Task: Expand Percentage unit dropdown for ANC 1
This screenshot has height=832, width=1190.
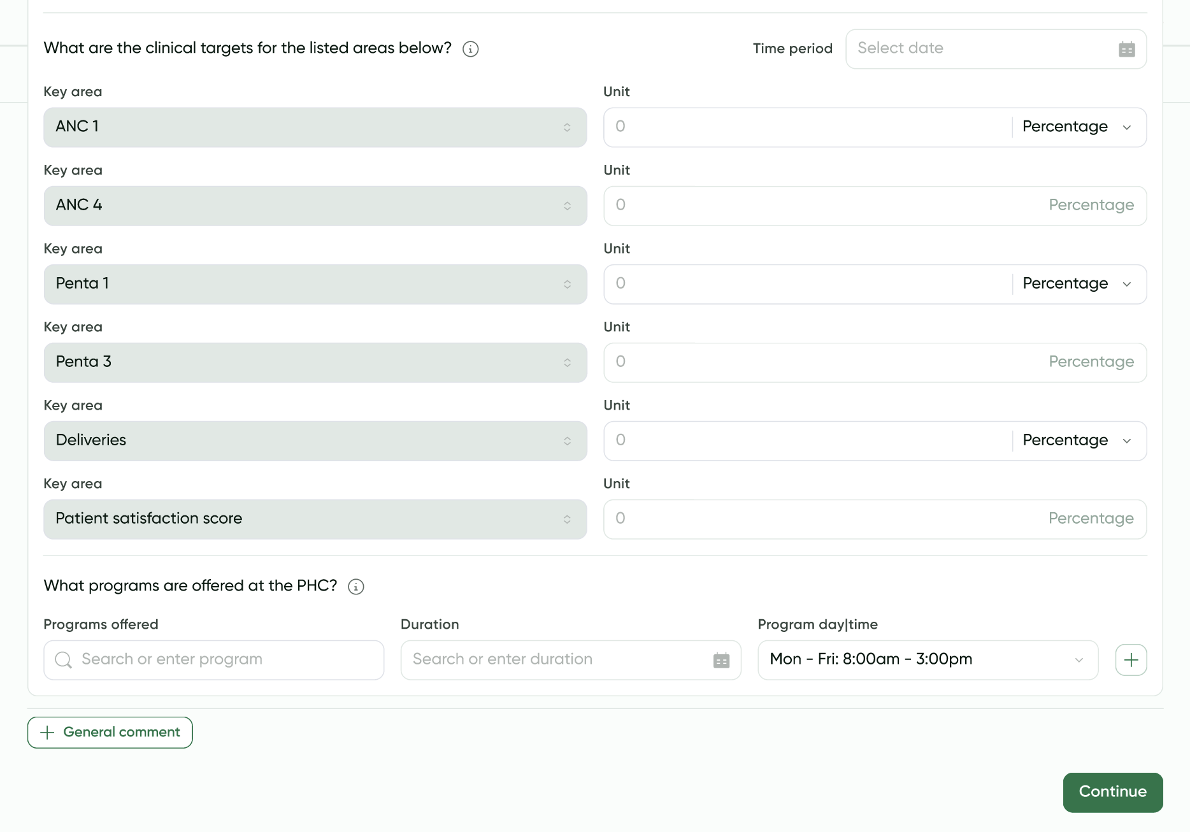Action: (1077, 127)
